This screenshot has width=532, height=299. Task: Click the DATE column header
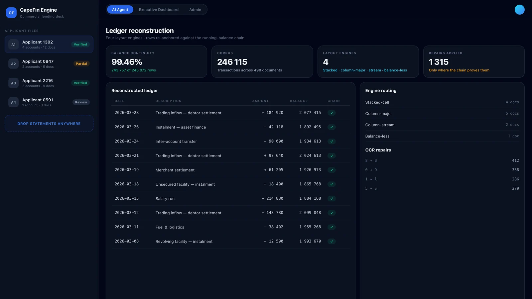(119, 101)
